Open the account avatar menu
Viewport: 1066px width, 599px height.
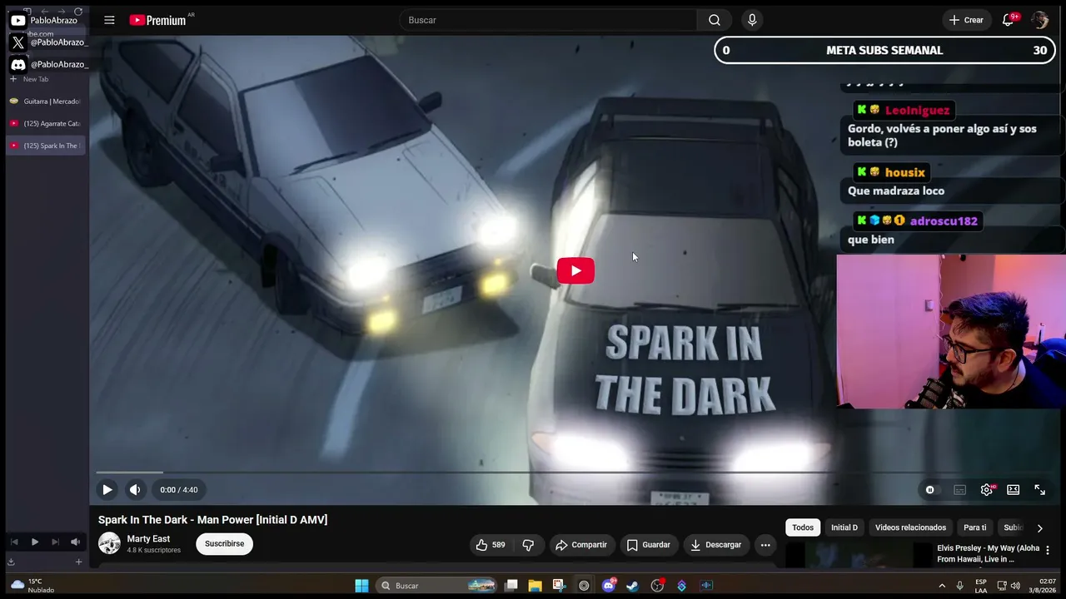(1039, 20)
